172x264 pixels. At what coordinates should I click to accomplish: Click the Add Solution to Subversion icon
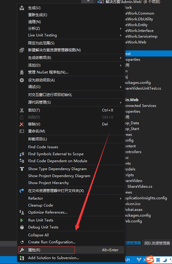click(x=22, y=258)
